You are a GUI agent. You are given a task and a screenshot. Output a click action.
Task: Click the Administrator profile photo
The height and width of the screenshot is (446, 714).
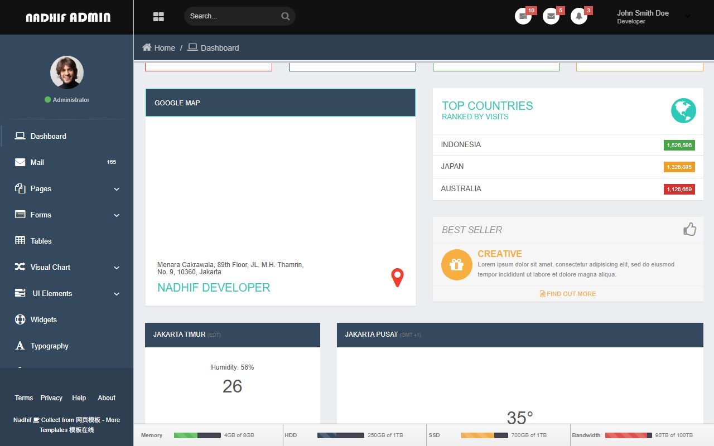click(67, 72)
